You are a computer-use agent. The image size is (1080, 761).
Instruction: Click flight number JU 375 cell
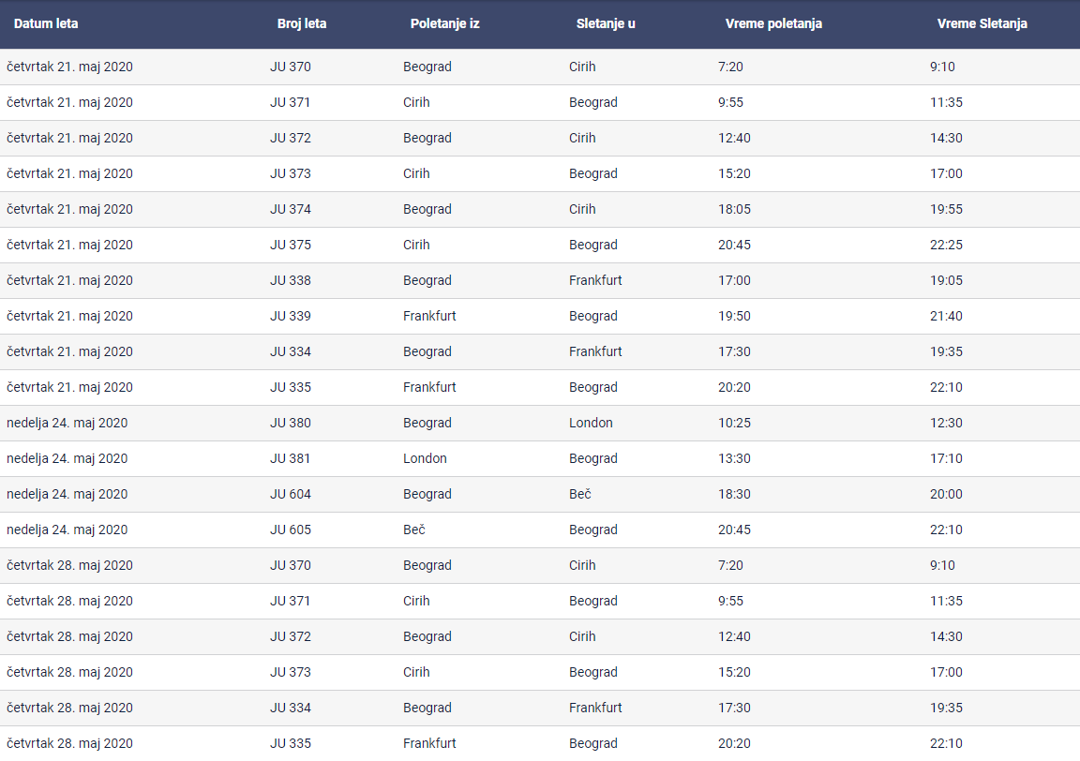coord(291,245)
